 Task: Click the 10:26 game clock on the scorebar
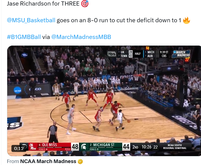coord(147,147)
